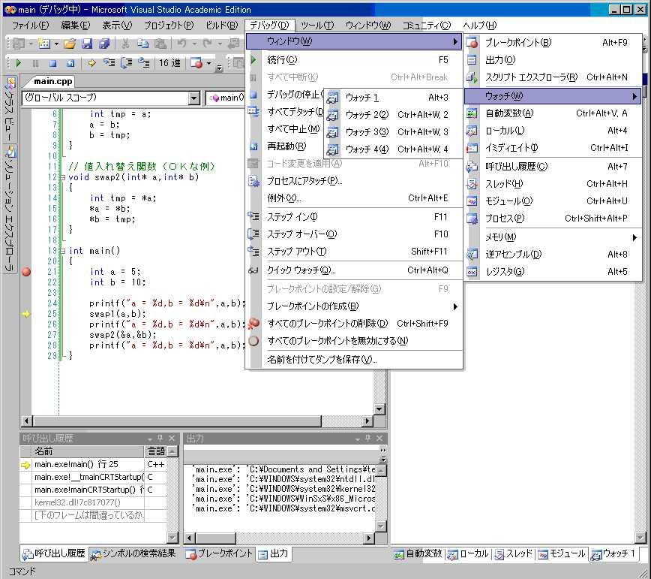The width and height of the screenshot is (651, 579).
Task: Switch to the 呼び出し履歴 bottom tab
Action: [x=53, y=553]
